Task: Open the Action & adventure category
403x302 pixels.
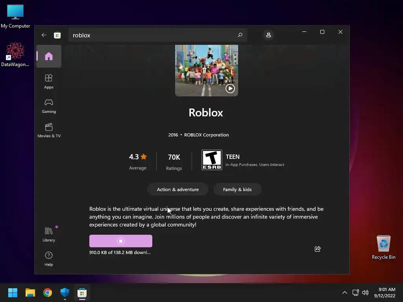Action: click(177, 190)
